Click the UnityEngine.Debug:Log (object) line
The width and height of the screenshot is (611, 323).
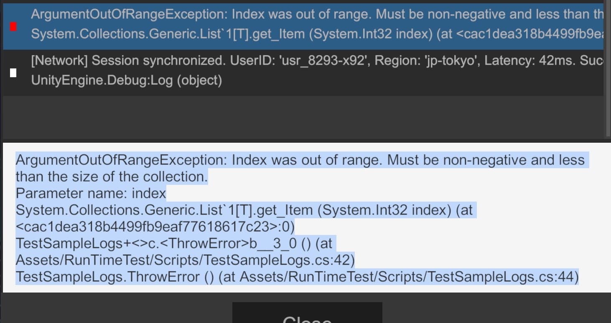[x=126, y=80]
